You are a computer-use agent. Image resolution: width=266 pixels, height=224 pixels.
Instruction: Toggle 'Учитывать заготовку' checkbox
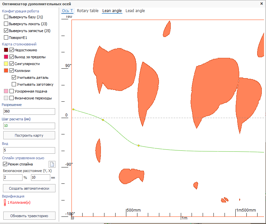(x=14, y=84)
